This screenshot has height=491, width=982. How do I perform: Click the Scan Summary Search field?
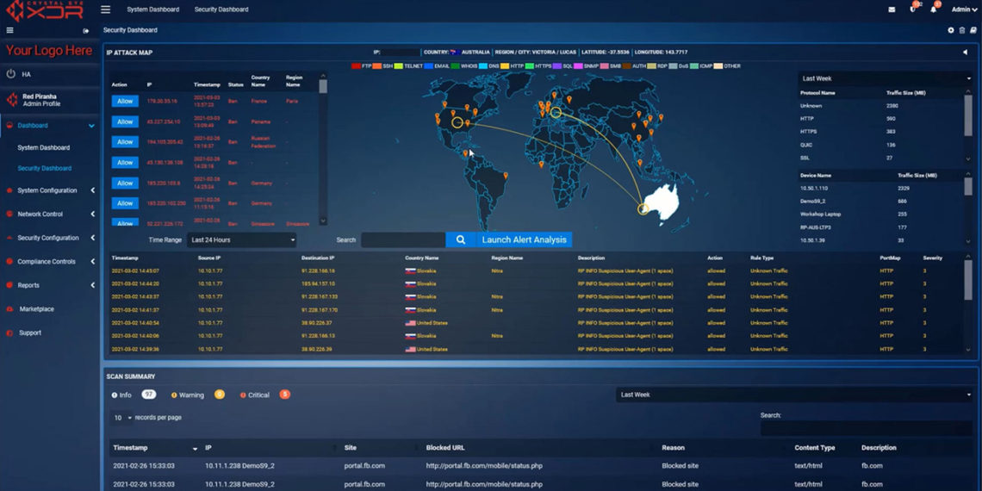(x=866, y=428)
